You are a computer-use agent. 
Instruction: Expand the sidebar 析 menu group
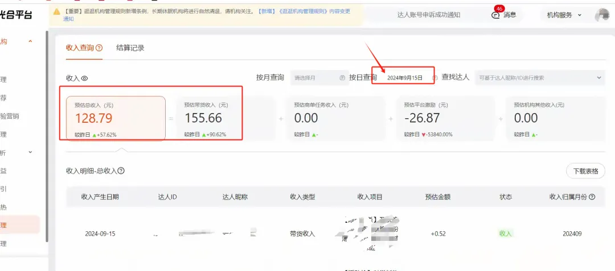[30, 152]
